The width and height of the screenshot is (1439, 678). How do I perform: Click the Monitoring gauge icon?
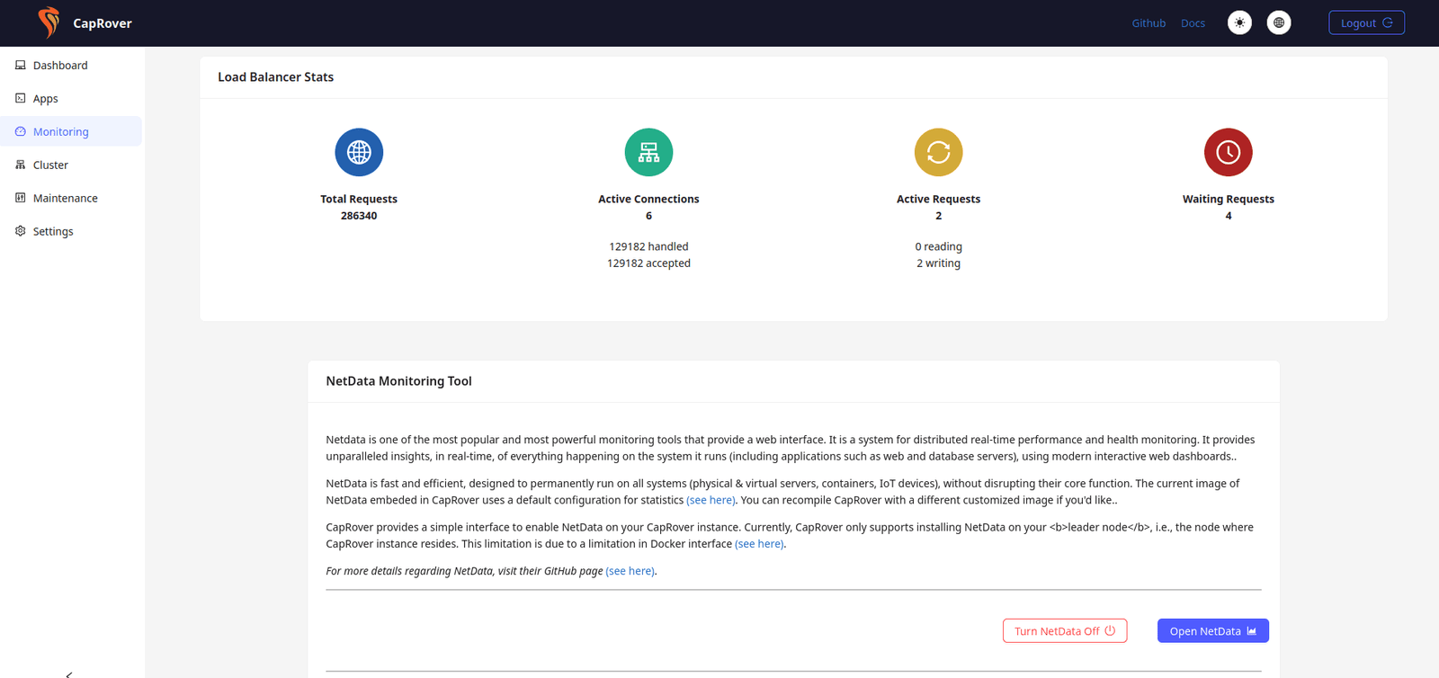tap(21, 131)
